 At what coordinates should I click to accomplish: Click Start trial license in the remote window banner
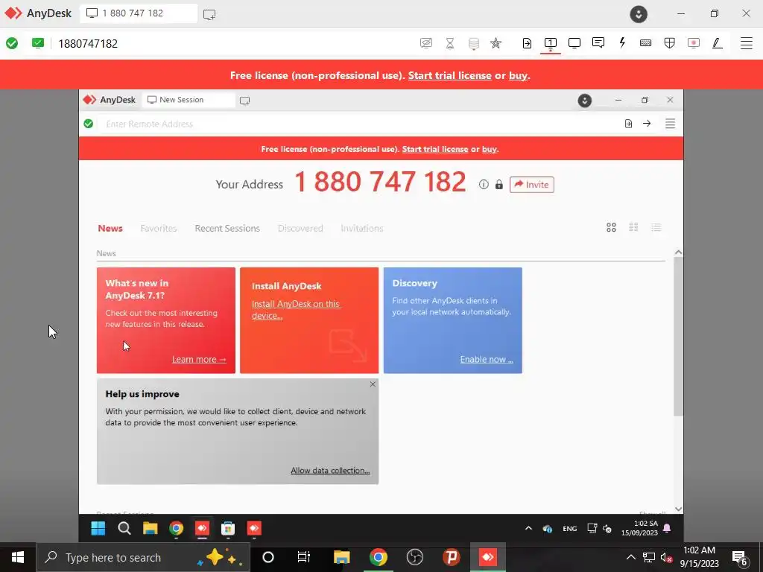435,149
